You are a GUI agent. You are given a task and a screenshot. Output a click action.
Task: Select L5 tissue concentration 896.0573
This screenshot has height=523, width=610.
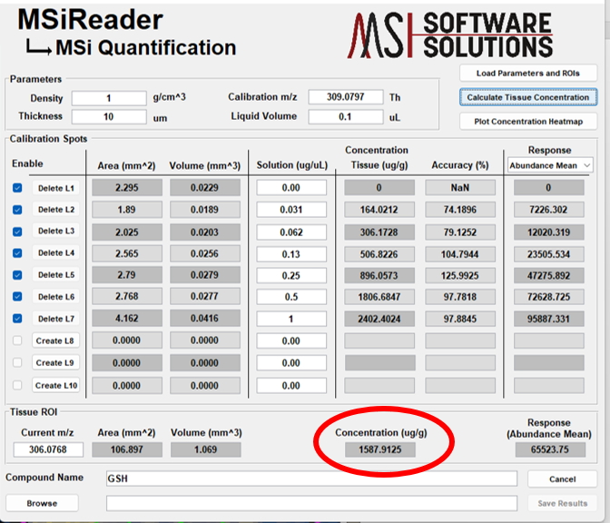(379, 275)
